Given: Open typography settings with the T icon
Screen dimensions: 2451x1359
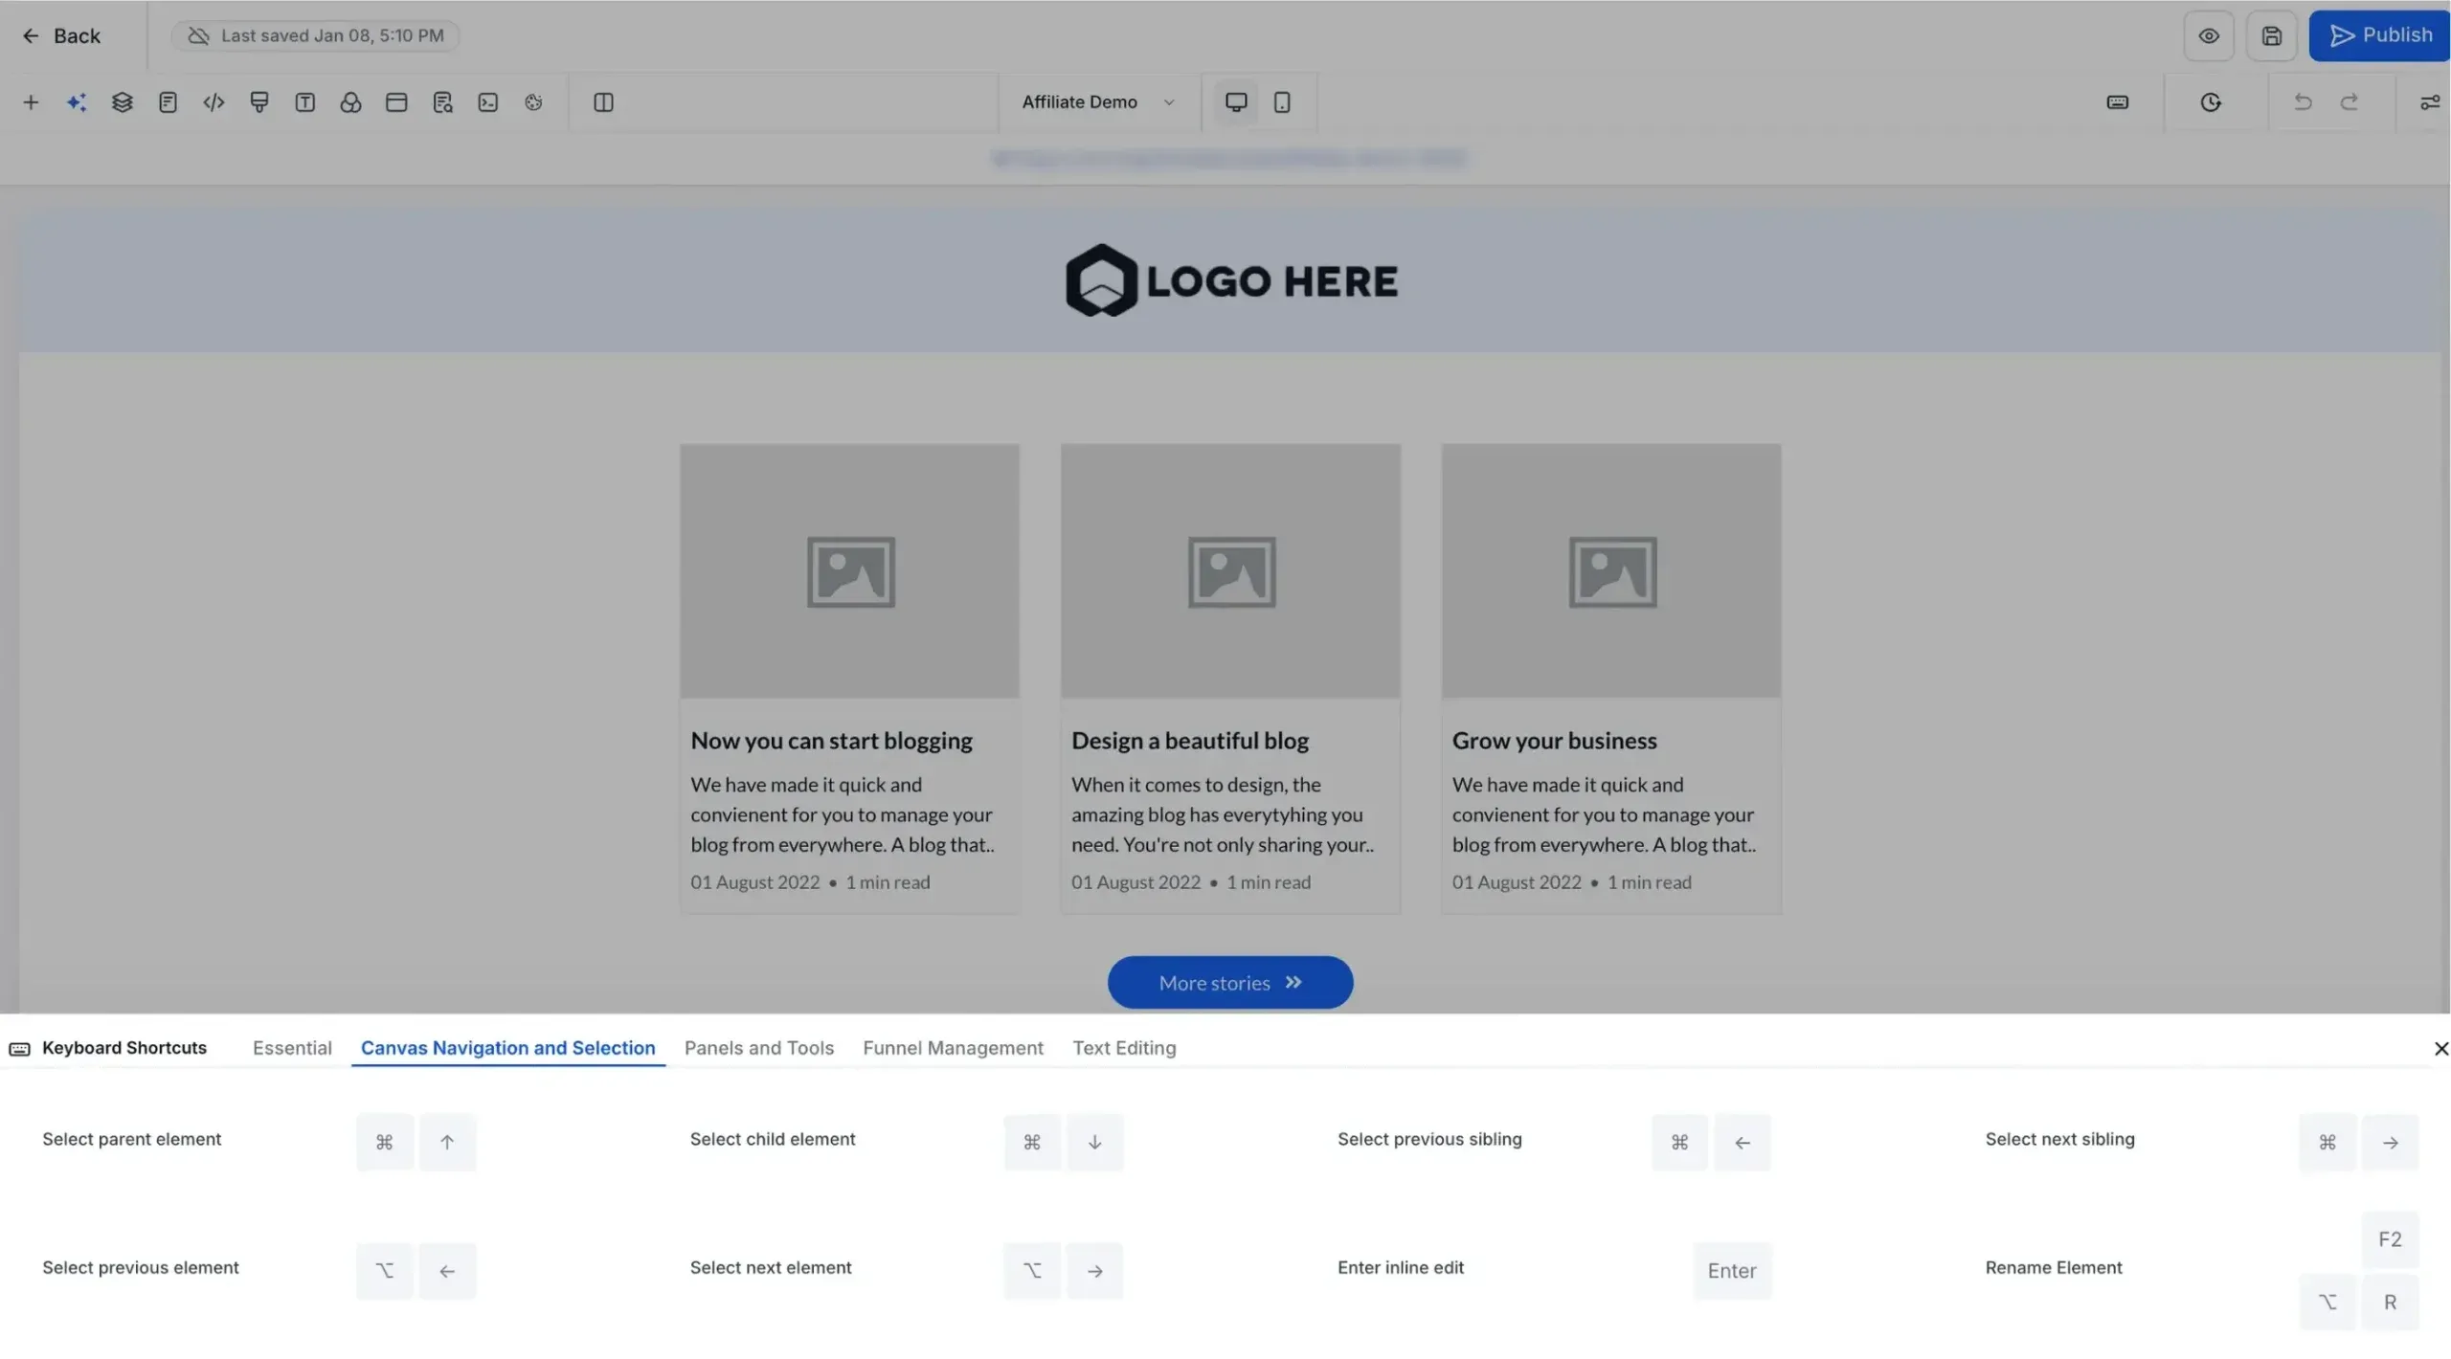Looking at the screenshot, I should coord(305,101).
